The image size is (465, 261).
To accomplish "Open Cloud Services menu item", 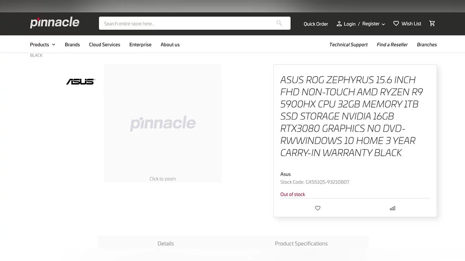I will coord(105,44).
